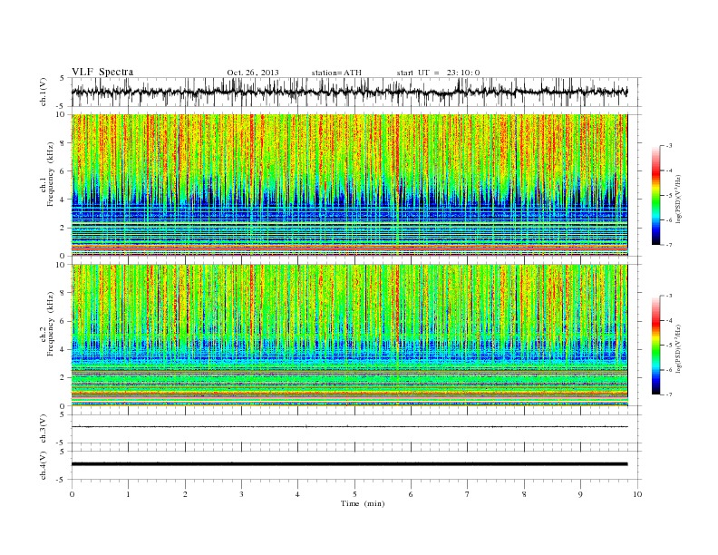Click the "4" kHz tick on ch.2 frequency axis
The width and height of the screenshot is (718, 555).
[63, 350]
